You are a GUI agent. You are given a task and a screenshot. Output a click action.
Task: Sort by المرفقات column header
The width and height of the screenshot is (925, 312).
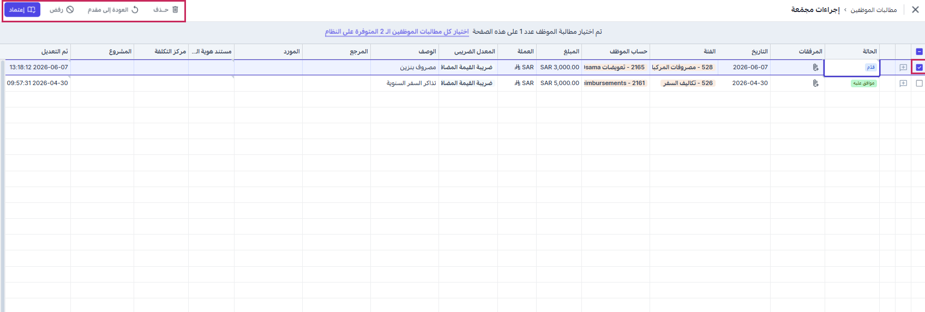[x=797, y=51]
